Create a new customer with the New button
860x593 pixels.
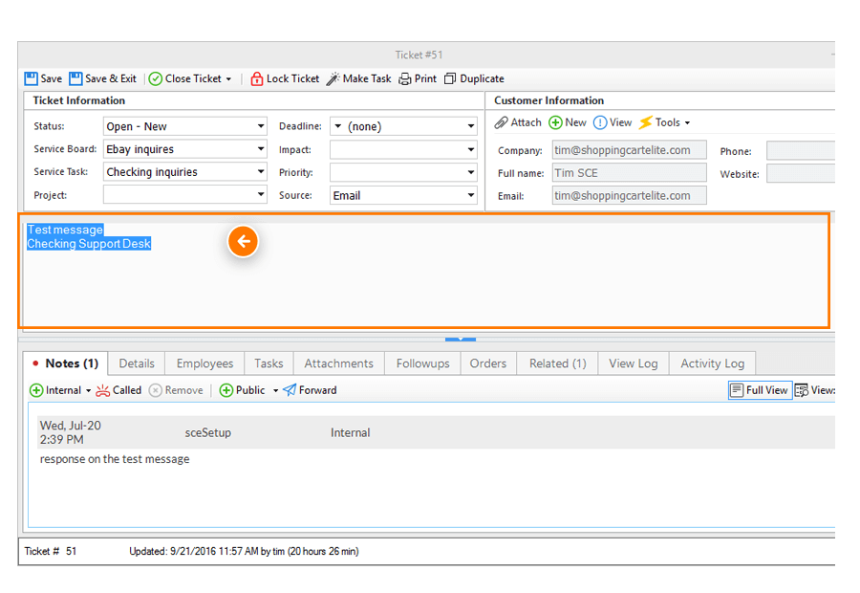coord(568,122)
